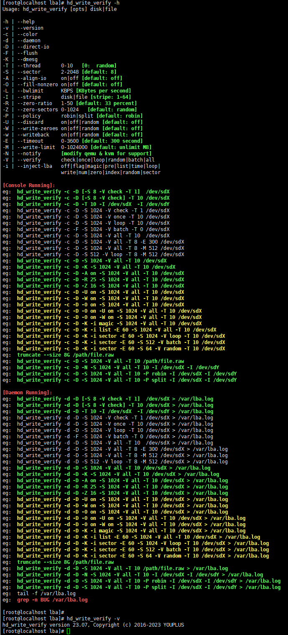The width and height of the screenshot is (288, 635).
Task: Click the '[KBytes per second]' text
Action: pos(103,91)
